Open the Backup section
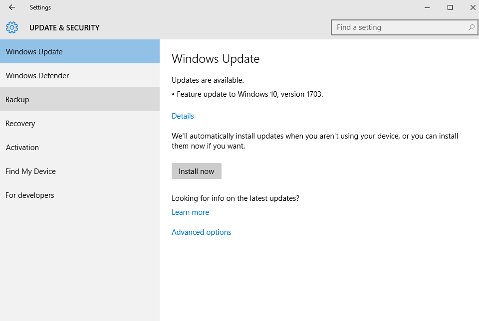The image size is (479, 321). point(80,100)
